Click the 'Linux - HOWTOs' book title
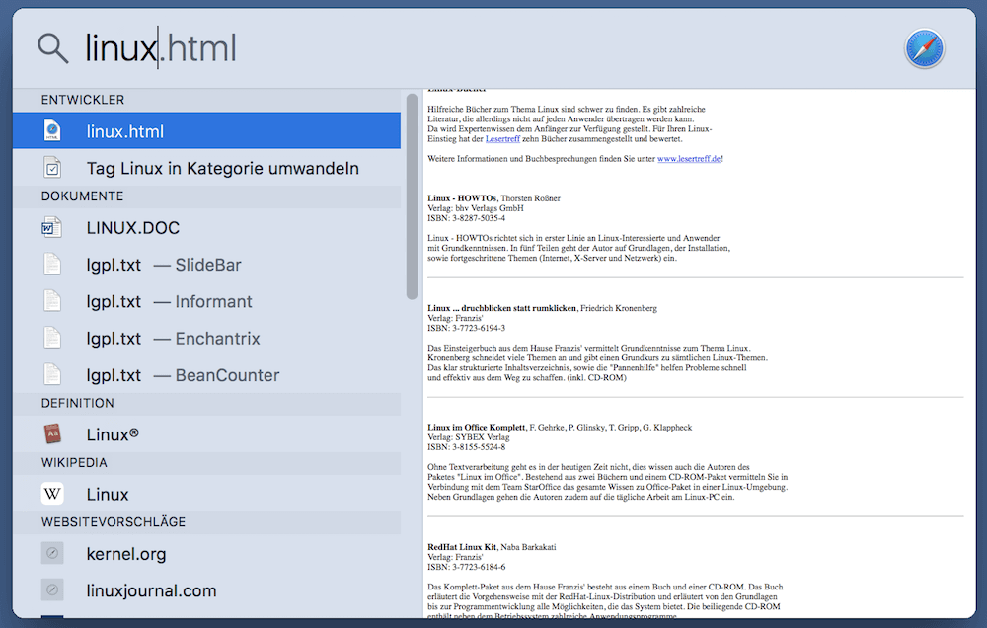The height and width of the screenshot is (628, 987). (462, 198)
